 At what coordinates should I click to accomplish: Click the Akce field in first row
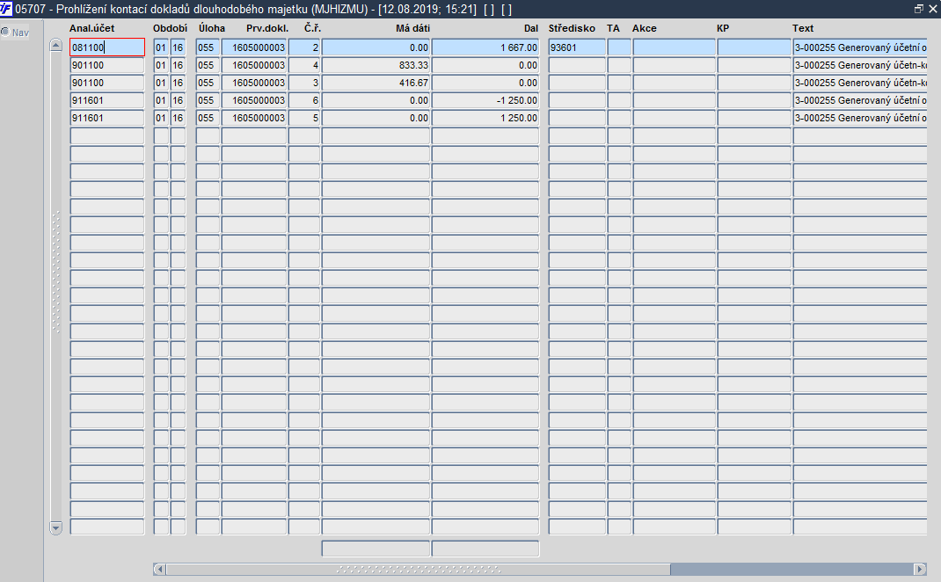[674, 47]
